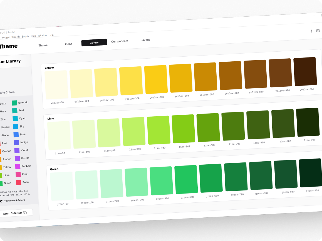The height and width of the screenshot is (241, 322).
Task: Click the Tailwind logo icon in sidebar
Action: coord(2,200)
